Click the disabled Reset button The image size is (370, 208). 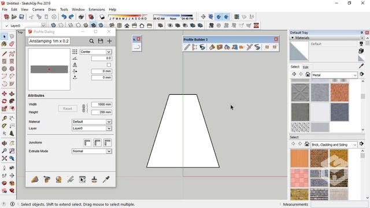pos(68,109)
